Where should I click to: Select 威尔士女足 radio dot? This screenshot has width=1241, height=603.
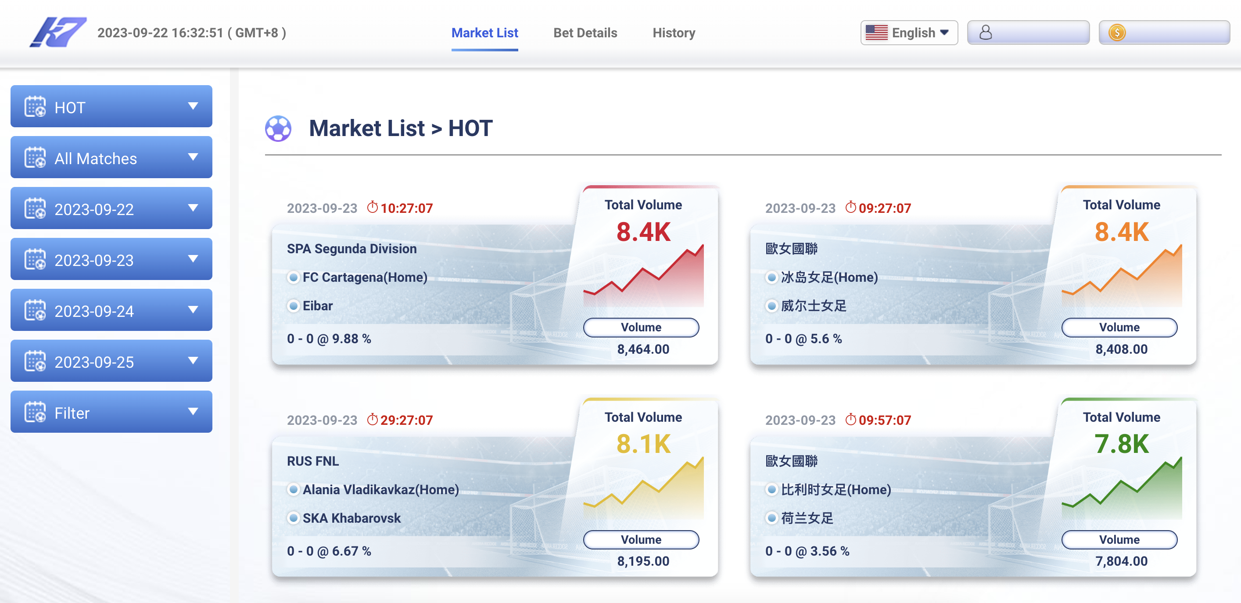(771, 306)
